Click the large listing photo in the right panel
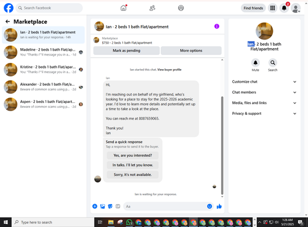 (264, 31)
